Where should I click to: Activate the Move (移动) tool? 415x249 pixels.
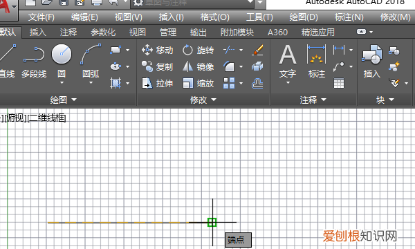click(x=157, y=50)
